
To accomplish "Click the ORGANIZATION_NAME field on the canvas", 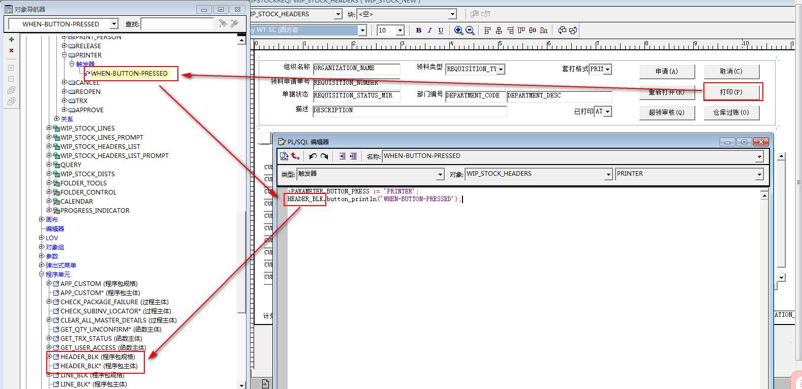I will [356, 69].
